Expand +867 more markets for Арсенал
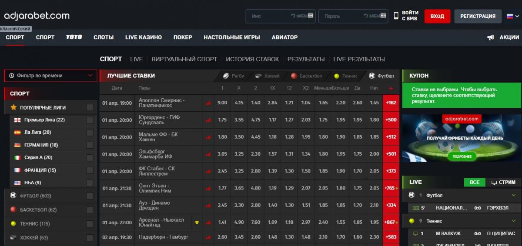Image resolution: width=522 pixels, height=246 pixels. [x=391, y=223]
